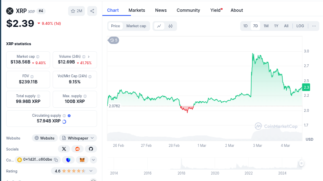
Task: Open Vol/Mkt Cap (24h) info icon
Action: [90, 76]
